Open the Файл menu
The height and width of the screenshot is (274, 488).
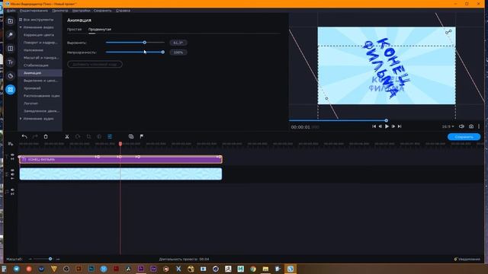click(11, 11)
